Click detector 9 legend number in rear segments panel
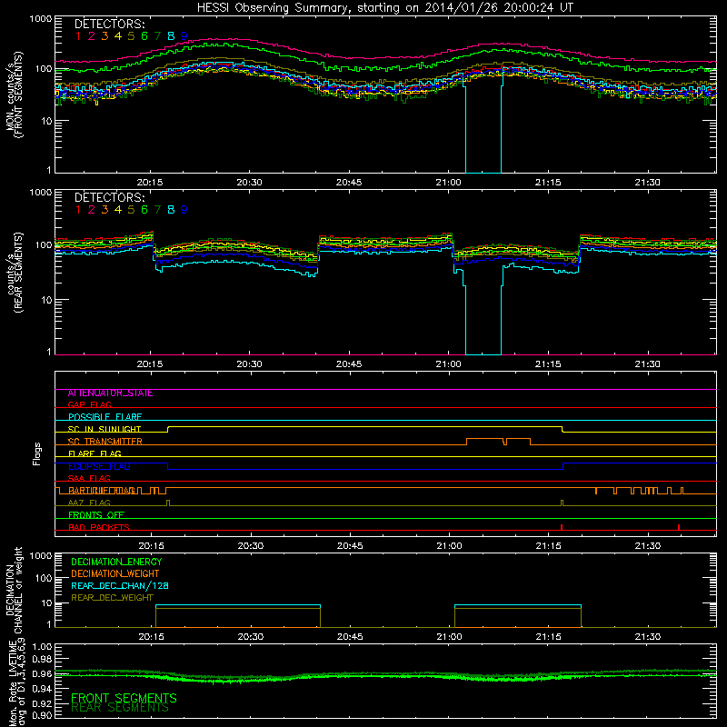Viewport: 727px width, 727px height. (x=184, y=210)
